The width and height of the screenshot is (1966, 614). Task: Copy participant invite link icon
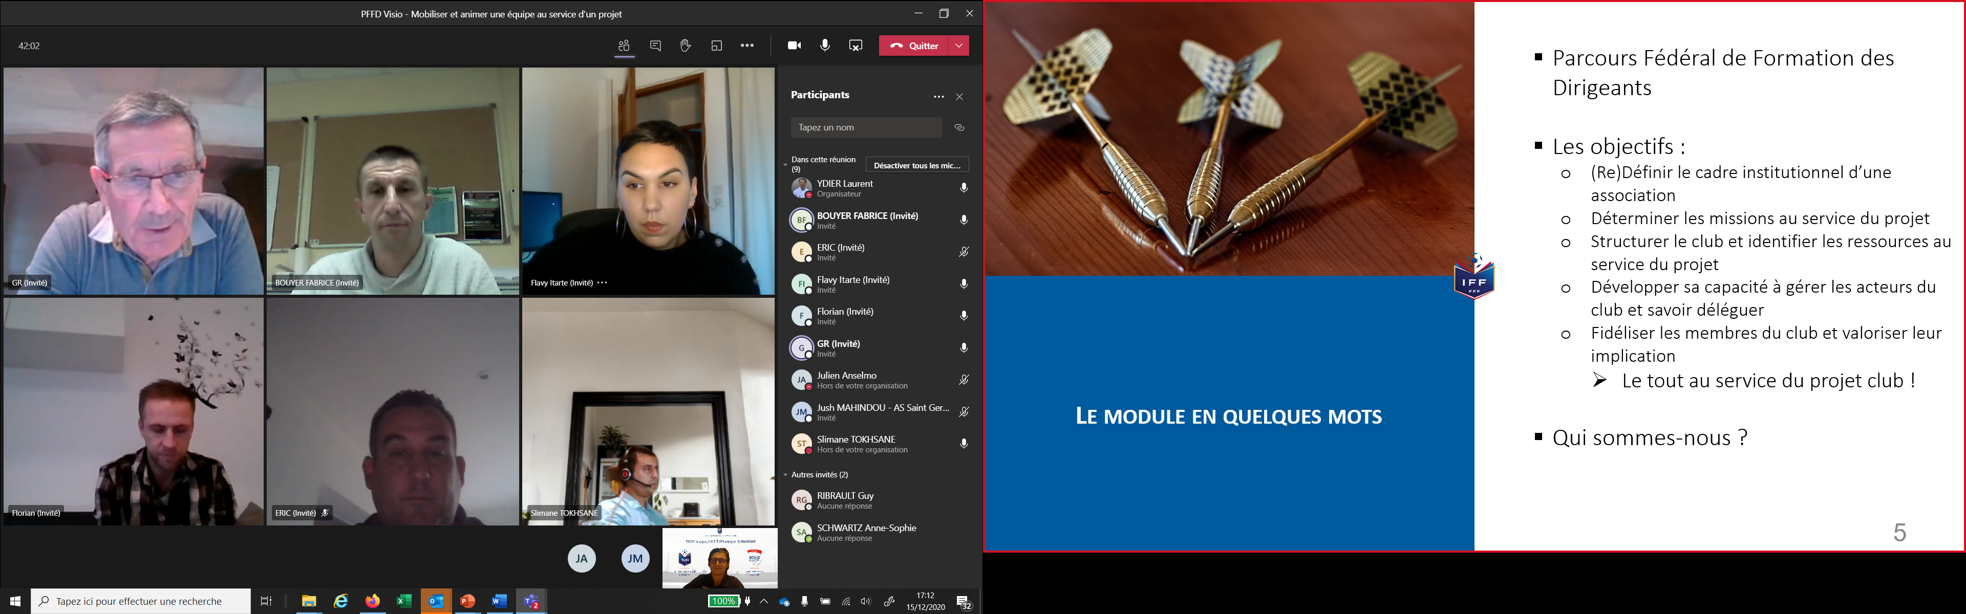959,127
